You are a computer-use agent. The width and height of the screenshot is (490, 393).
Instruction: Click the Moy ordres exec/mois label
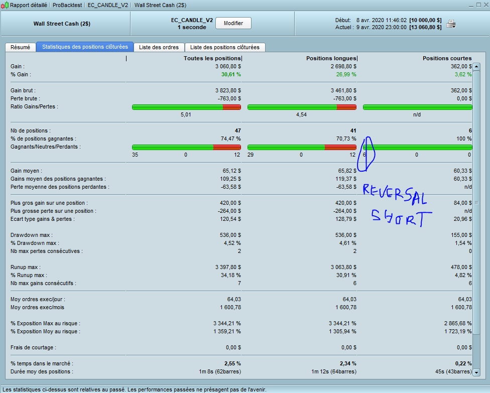point(37,308)
